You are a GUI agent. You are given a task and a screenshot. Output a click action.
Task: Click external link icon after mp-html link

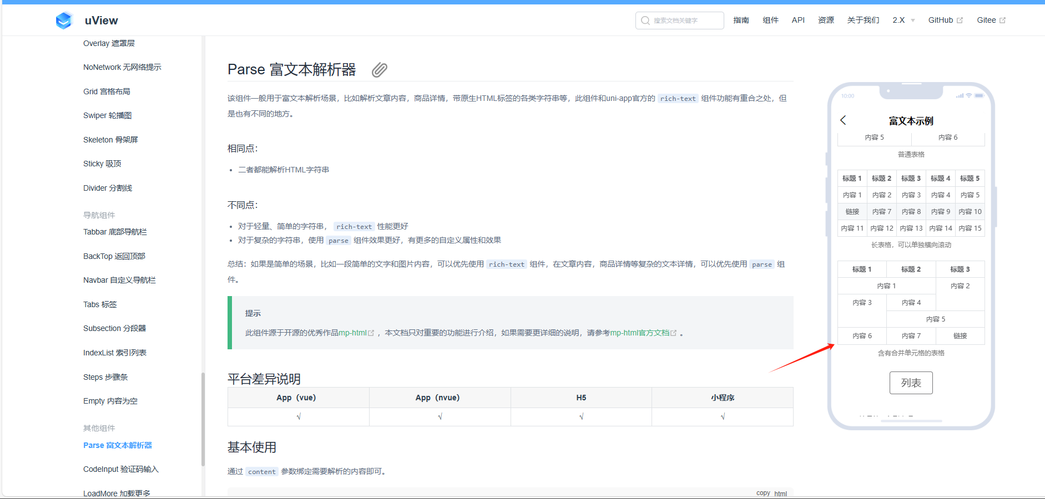tap(371, 333)
